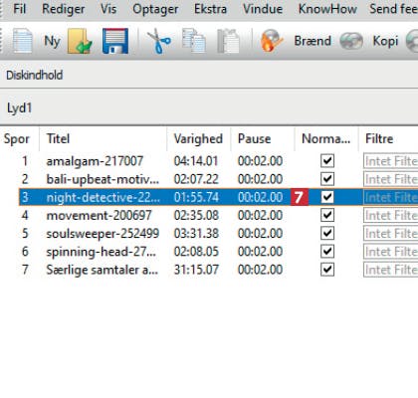
Task: Open filter field for bali-upbeat-motiv track
Action: pyautogui.click(x=390, y=179)
